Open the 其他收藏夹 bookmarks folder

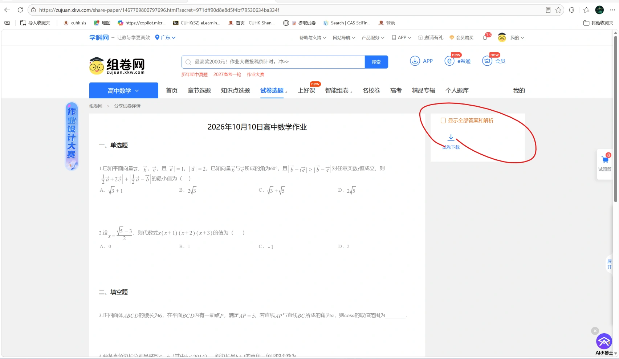tap(598, 23)
